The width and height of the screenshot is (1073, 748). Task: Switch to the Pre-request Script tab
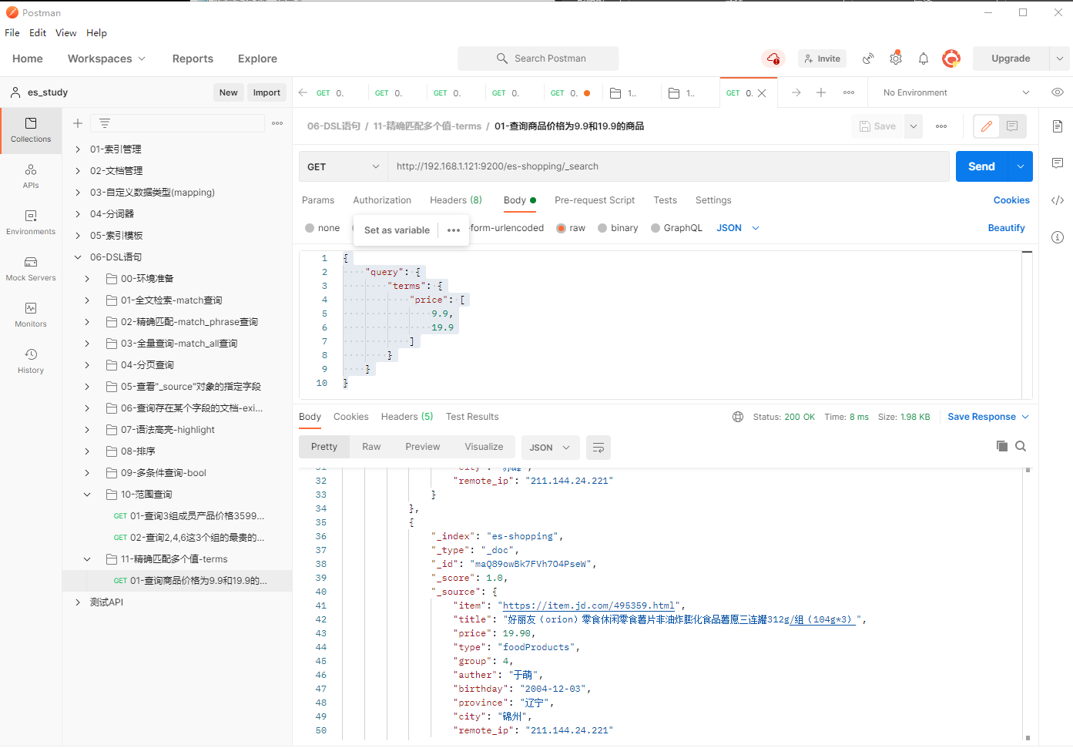coord(595,200)
